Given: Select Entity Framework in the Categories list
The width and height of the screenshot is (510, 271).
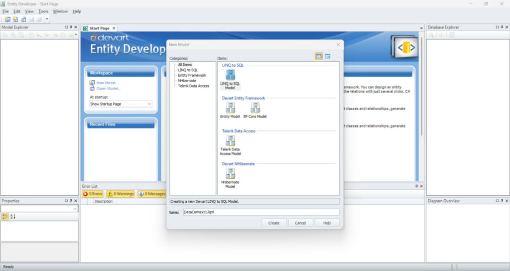Looking at the screenshot, I should (x=192, y=75).
